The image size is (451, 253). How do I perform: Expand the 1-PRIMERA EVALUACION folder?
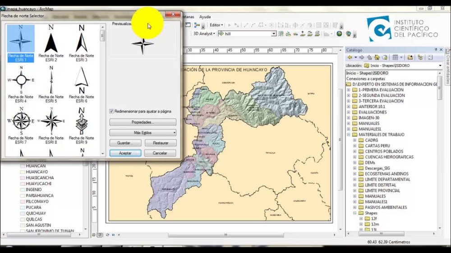tap(349, 90)
